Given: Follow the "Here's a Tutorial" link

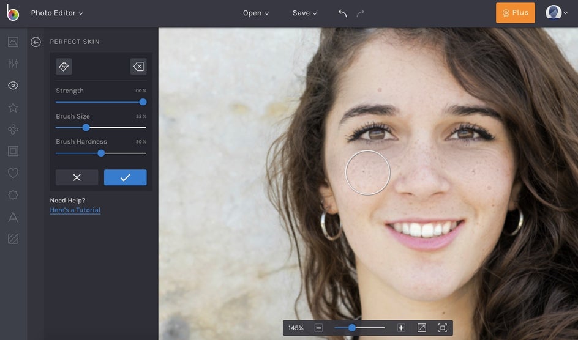Looking at the screenshot, I should pyautogui.click(x=75, y=210).
